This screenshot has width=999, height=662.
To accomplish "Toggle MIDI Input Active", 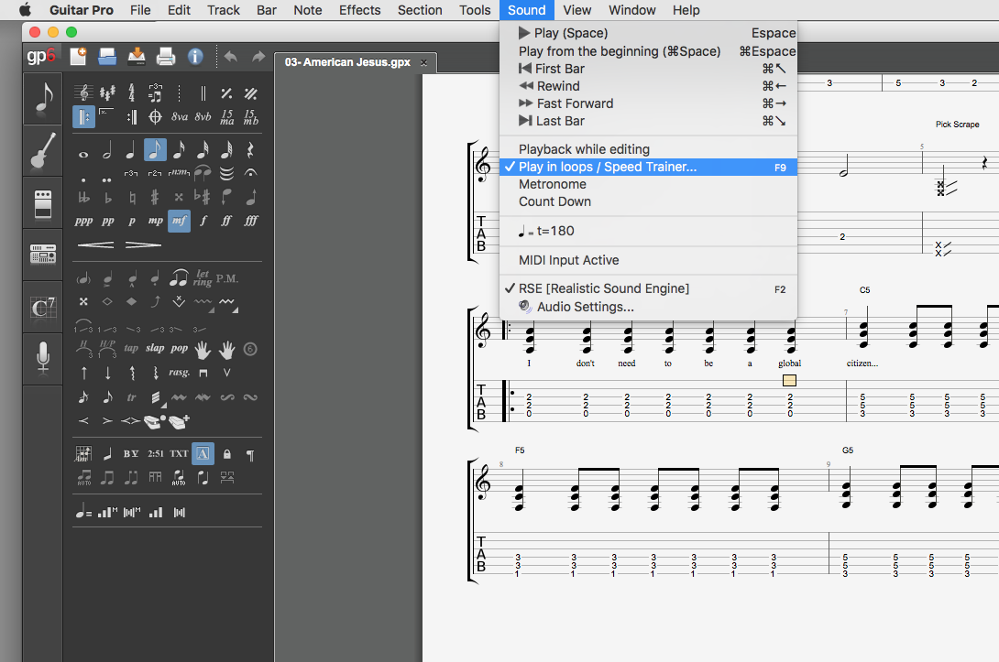I will (648, 260).
